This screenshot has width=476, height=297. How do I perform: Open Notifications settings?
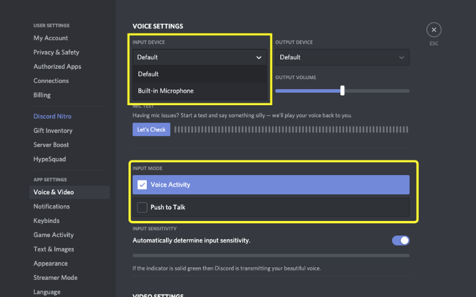(51, 207)
